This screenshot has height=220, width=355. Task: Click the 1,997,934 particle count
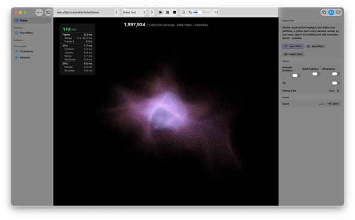[134, 24]
